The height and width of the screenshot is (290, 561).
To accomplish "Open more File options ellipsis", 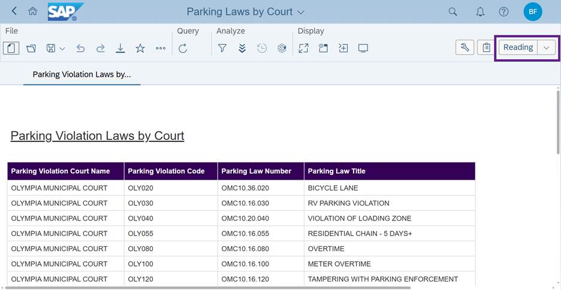I will 161,48.
